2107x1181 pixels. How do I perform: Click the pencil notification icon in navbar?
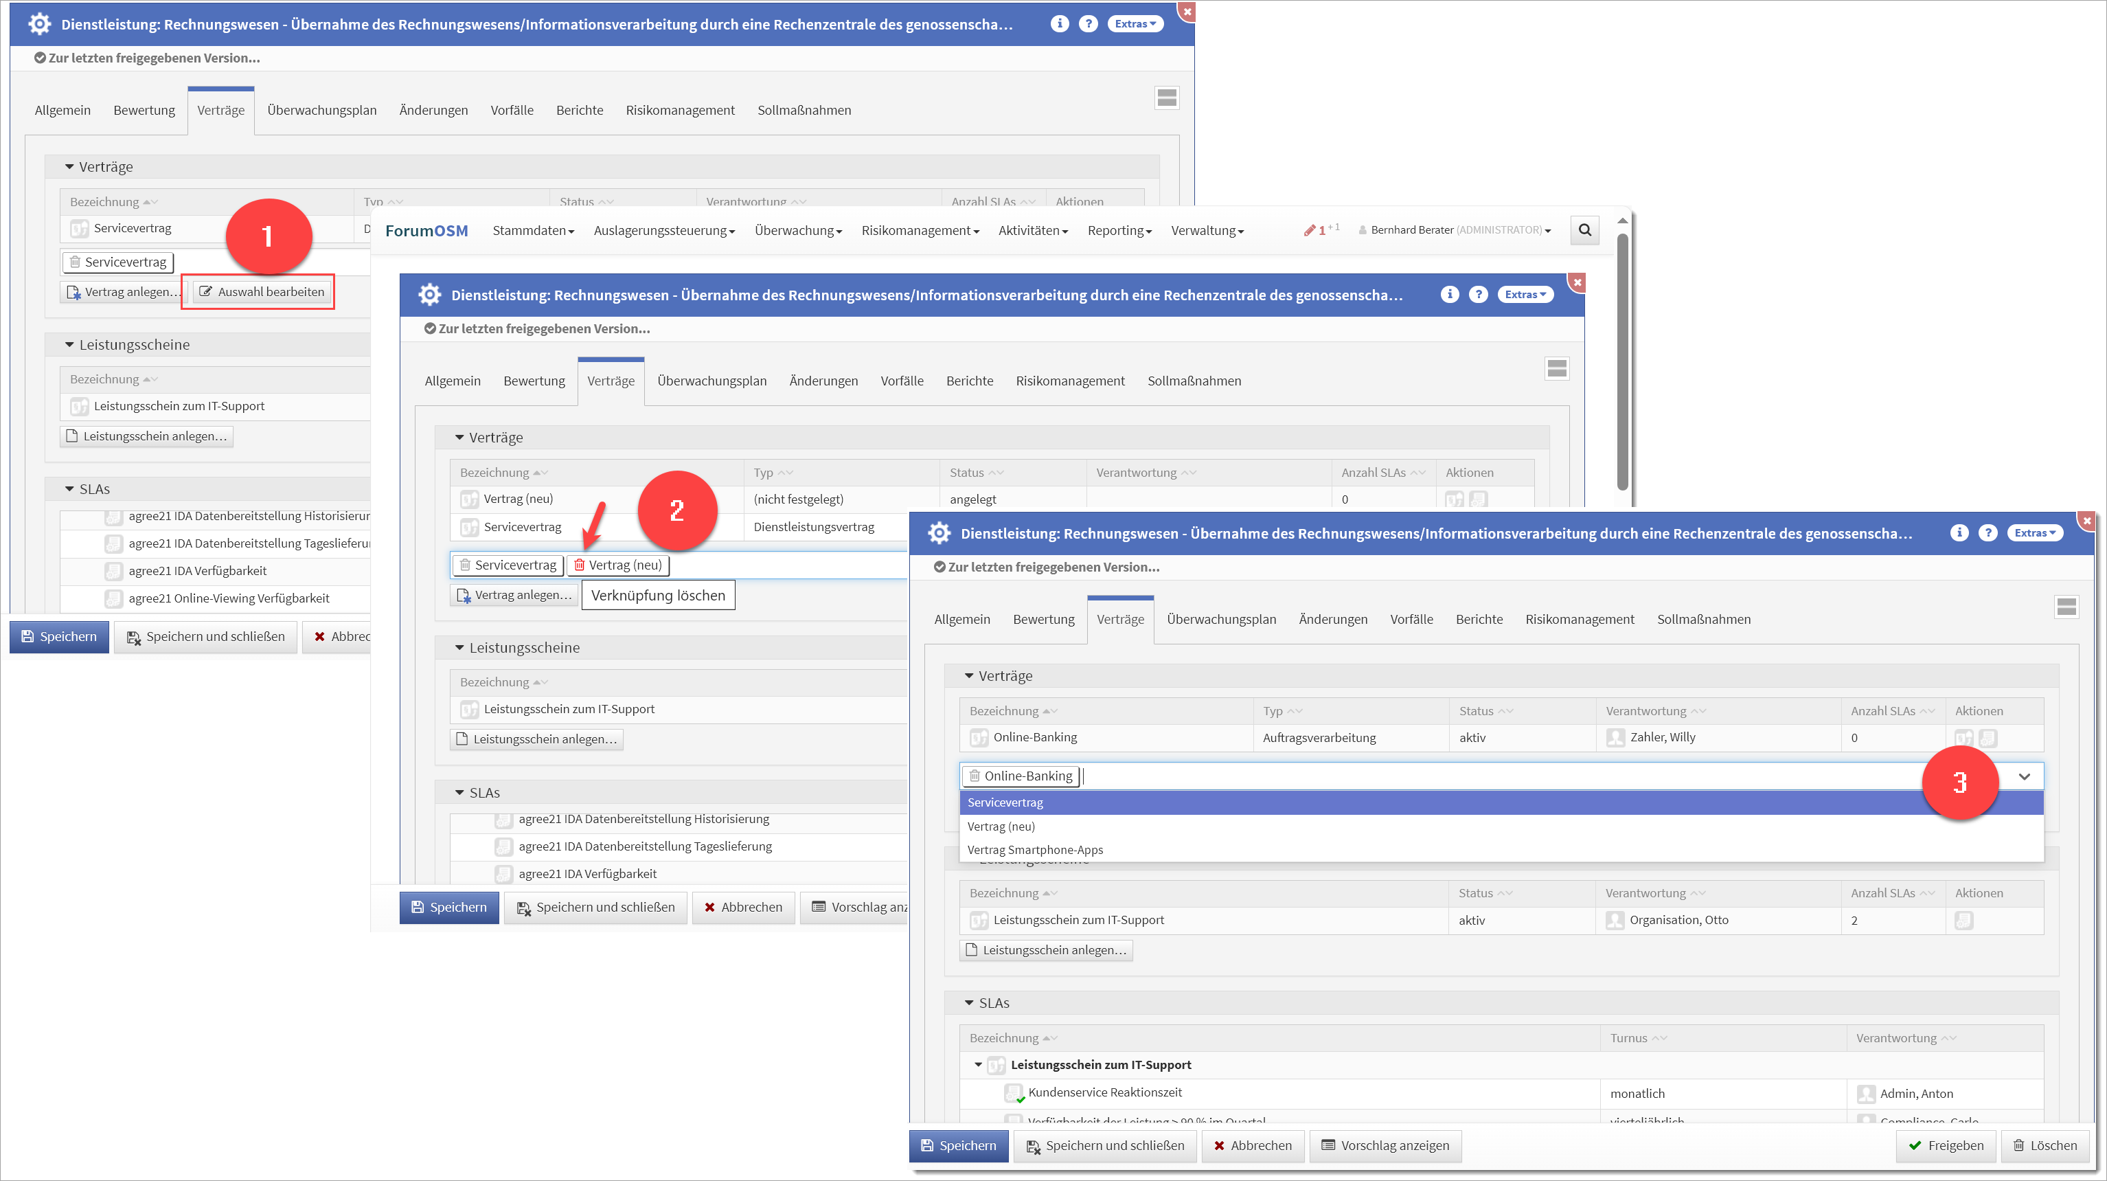click(1310, 230)
